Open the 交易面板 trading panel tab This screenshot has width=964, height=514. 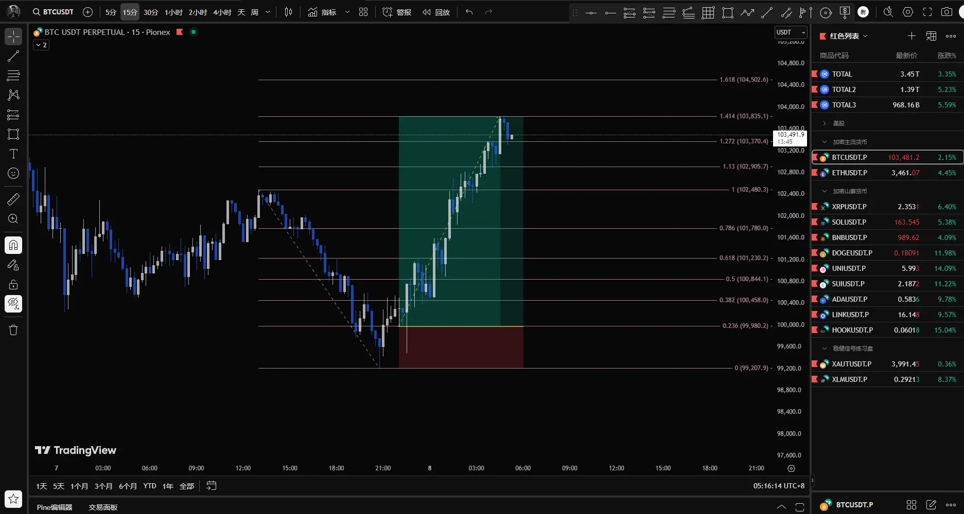103,507
